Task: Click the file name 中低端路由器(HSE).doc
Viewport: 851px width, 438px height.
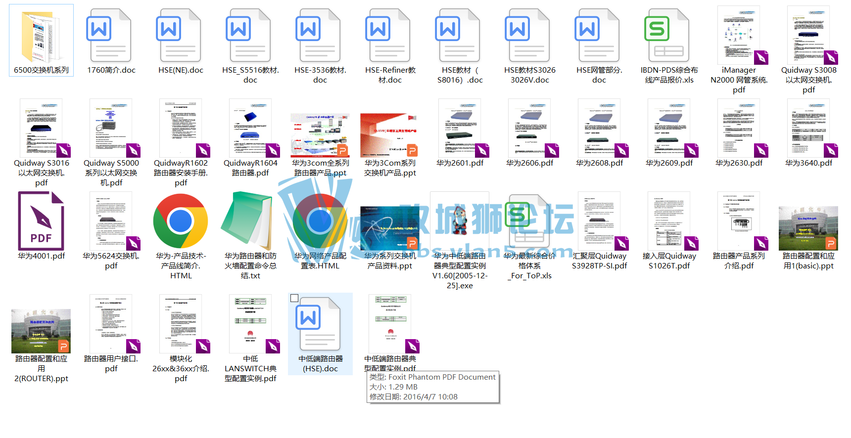Action: click(x=320, y=364)
